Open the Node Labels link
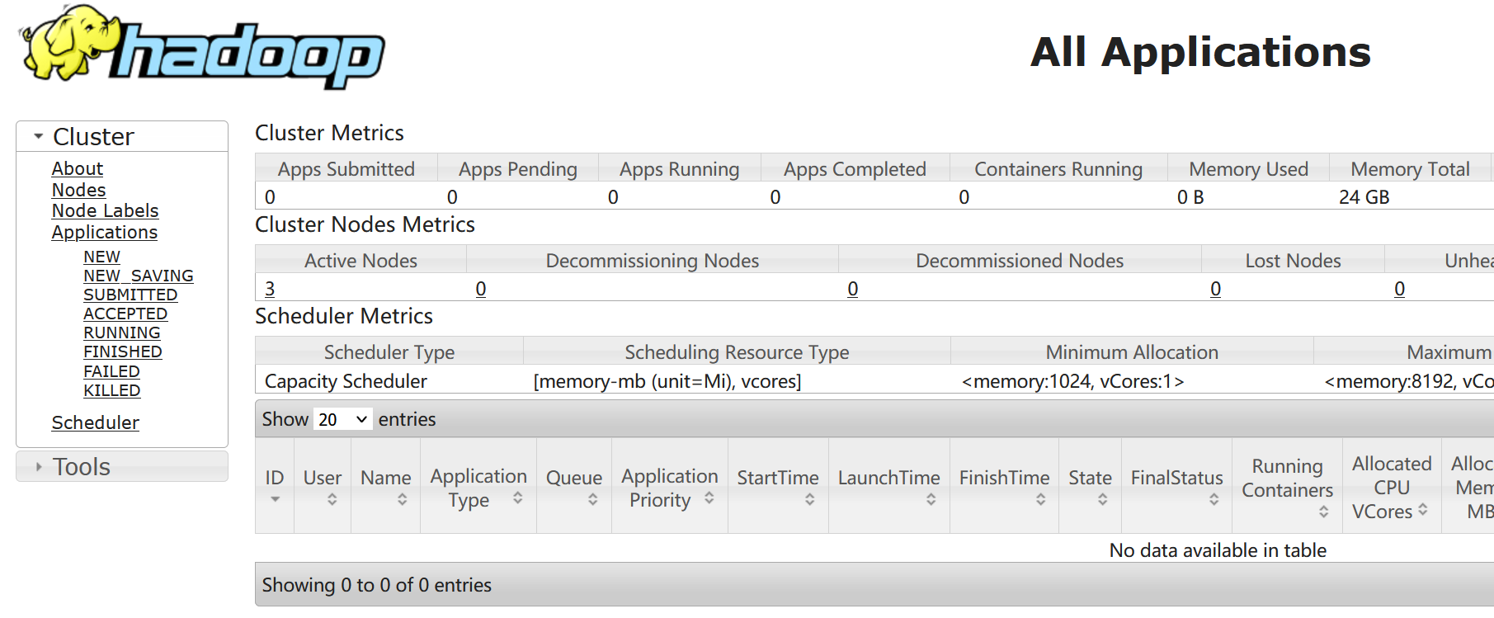1494x618 pixels. 105,210
